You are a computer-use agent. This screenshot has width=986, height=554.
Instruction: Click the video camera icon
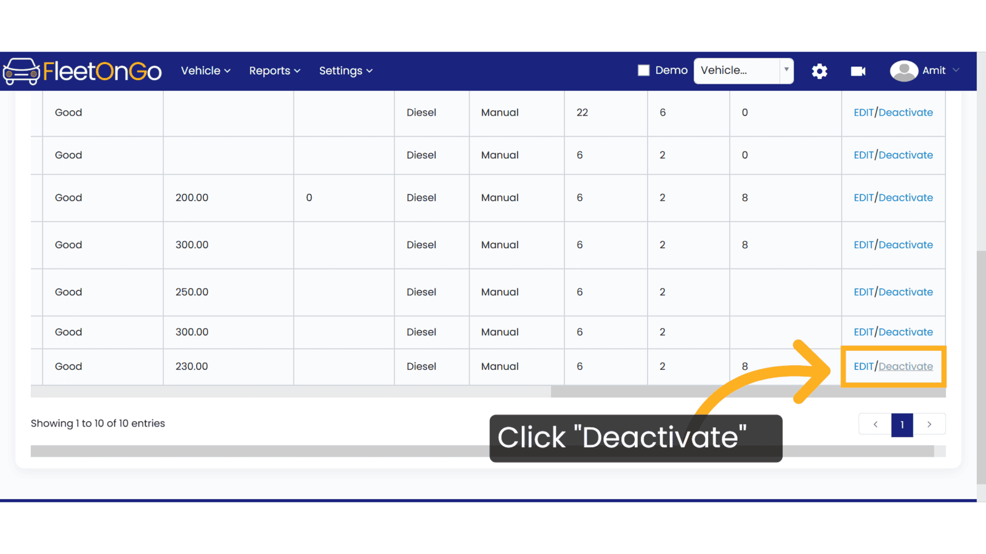coord(858,71)
